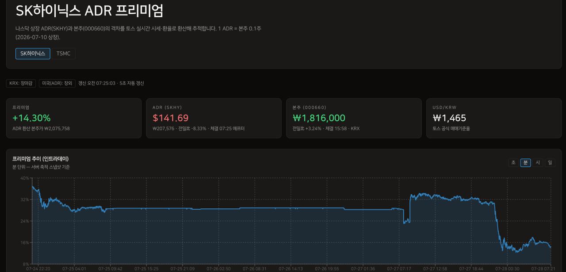The width and height of the screenshot is (566, 272).
Task: Click the 전일비 +3.24% 체결 15:58 KRX text
Action: click(326, 129)
